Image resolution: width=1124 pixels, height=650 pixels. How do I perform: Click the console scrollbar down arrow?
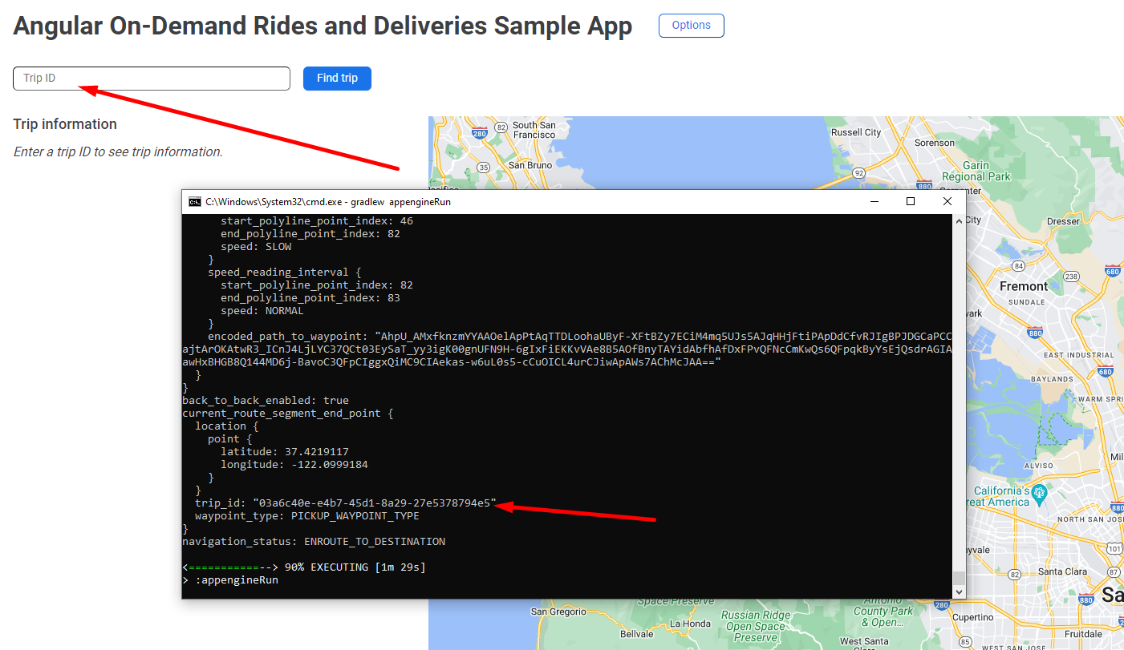(958, 591)
